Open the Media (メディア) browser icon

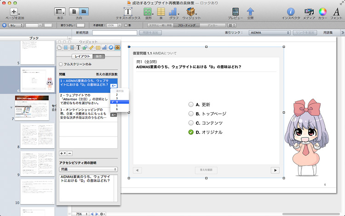309,11
